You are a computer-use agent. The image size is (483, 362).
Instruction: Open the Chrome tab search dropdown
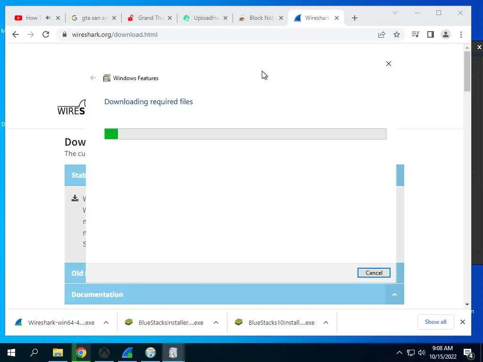click(395, 13)
